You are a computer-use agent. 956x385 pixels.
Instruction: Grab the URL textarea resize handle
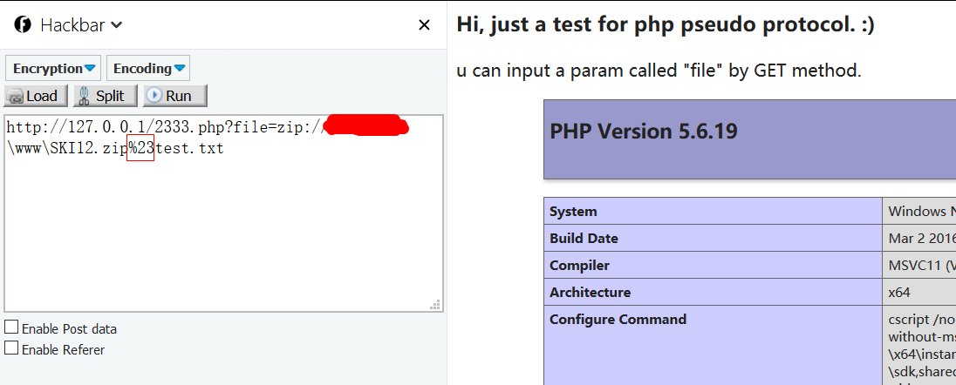434,304
